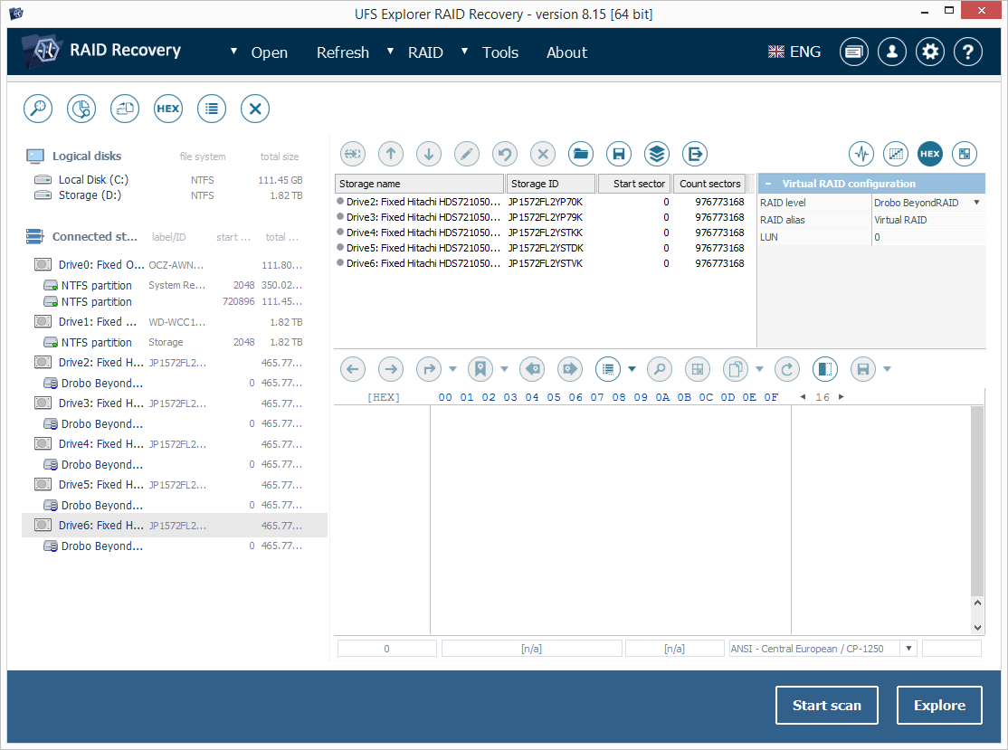This screenshot has height=750, width=1008.
Task: Click the pie chart partition search icon
Action: (81, 109)
